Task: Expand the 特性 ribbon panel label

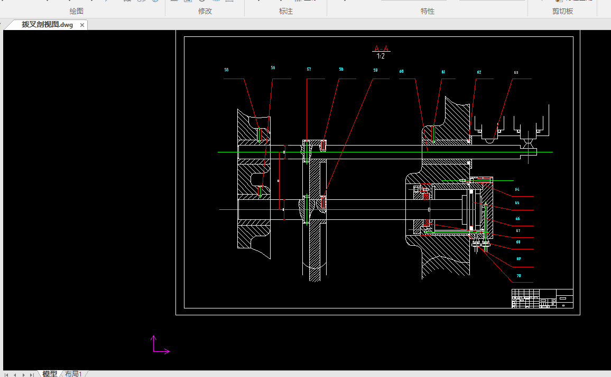Action: click(x=428, y=11)
